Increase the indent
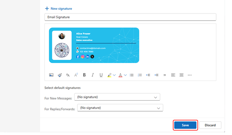The height and width of the screenshot is (135, 232). point(156,75)
